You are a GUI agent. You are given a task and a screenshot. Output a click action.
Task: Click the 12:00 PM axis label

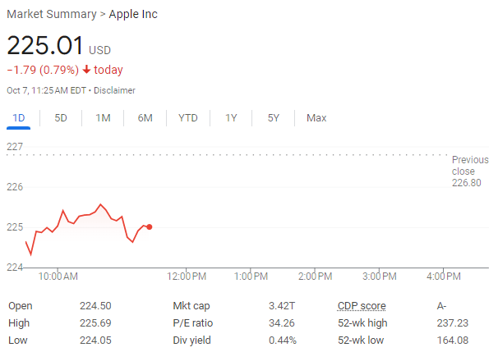click(x=187, y=277)
